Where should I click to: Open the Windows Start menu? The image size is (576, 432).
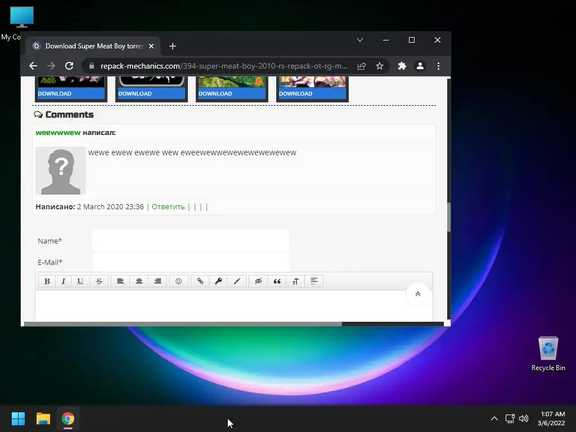point(18,418)
